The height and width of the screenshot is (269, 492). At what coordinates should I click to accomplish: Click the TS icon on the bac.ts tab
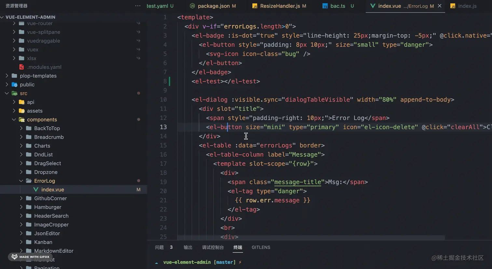[x=325, y=6]
